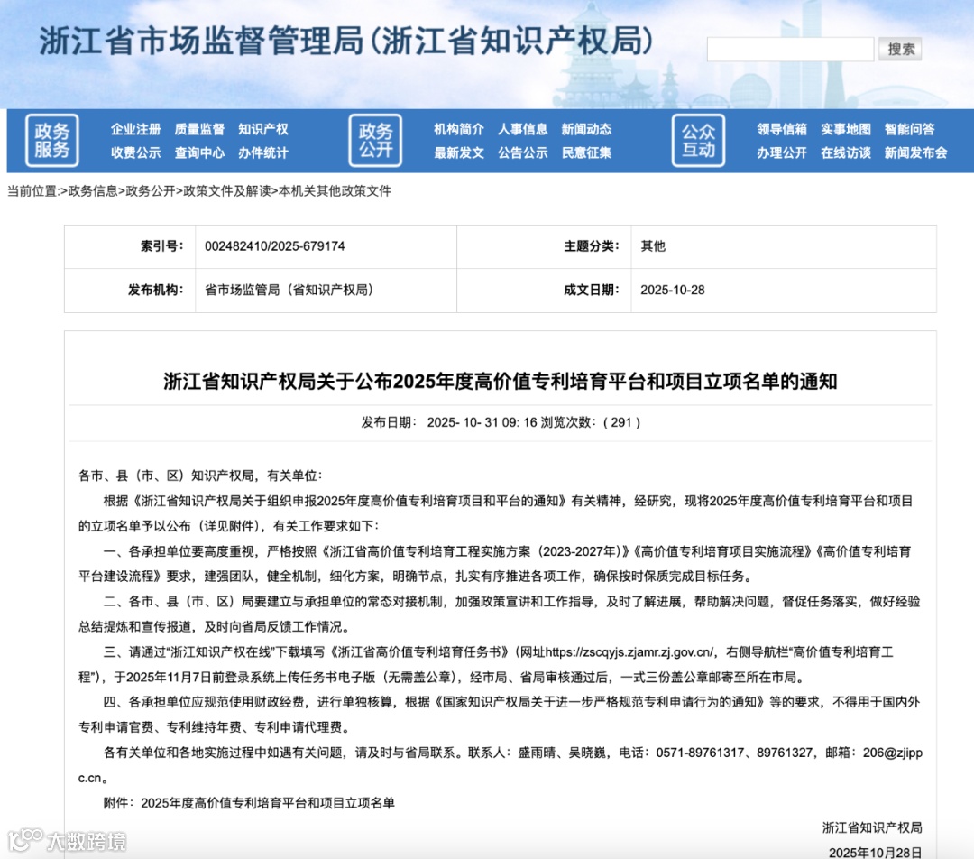Open 新闻发布会 link
The image size is (974, 859).
coord(915,152)
